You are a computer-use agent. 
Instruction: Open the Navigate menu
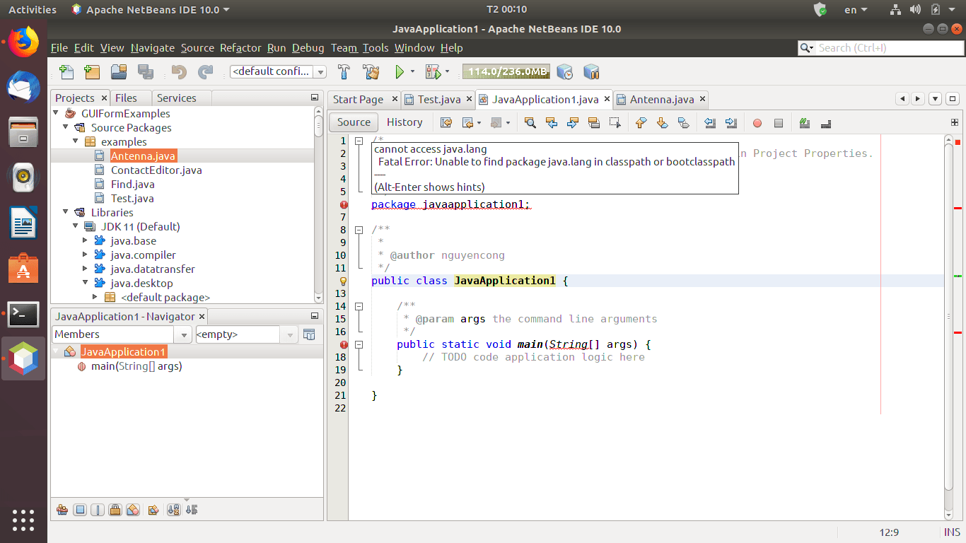point(153,48)
